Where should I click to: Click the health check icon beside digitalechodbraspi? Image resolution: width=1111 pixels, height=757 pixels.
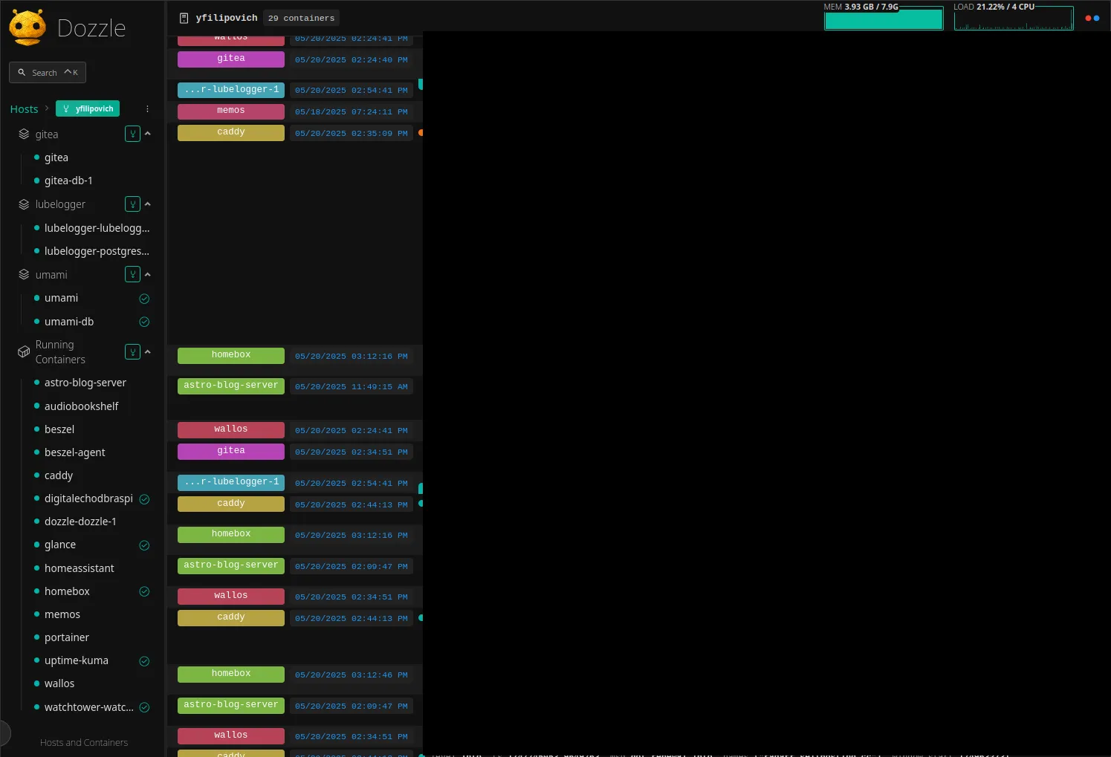(x=144, y=499)
